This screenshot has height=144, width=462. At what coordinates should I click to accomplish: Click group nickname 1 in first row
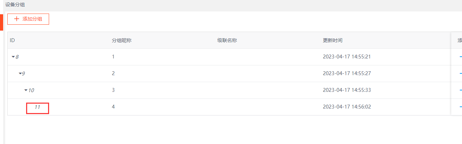click(x=113, y=56)
